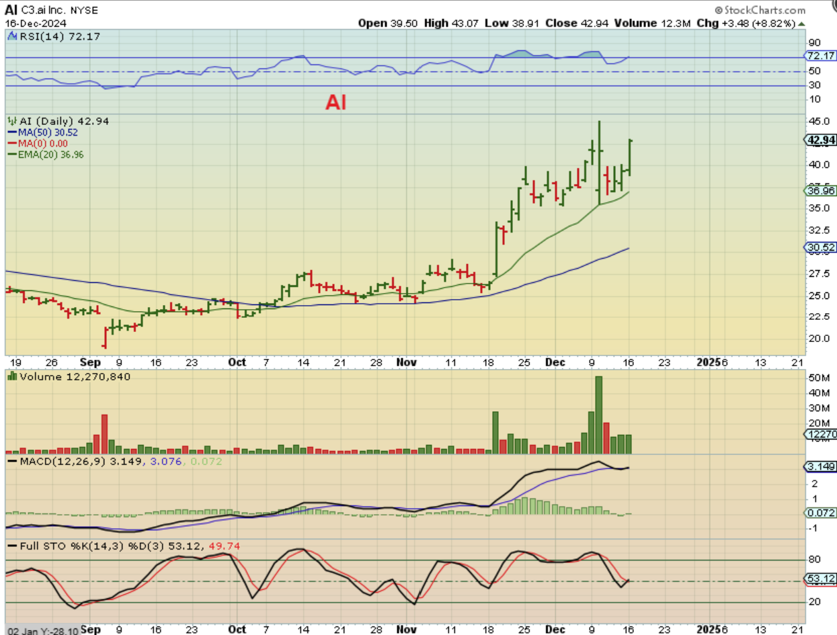837x635 pixels.
Task: Click the 30.52 moving average tag on right axis
Action: (820, 247)
